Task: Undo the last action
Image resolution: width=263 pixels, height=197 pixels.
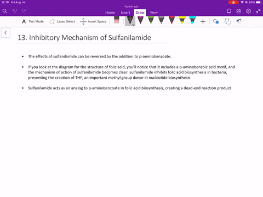Action: point(15,11)
